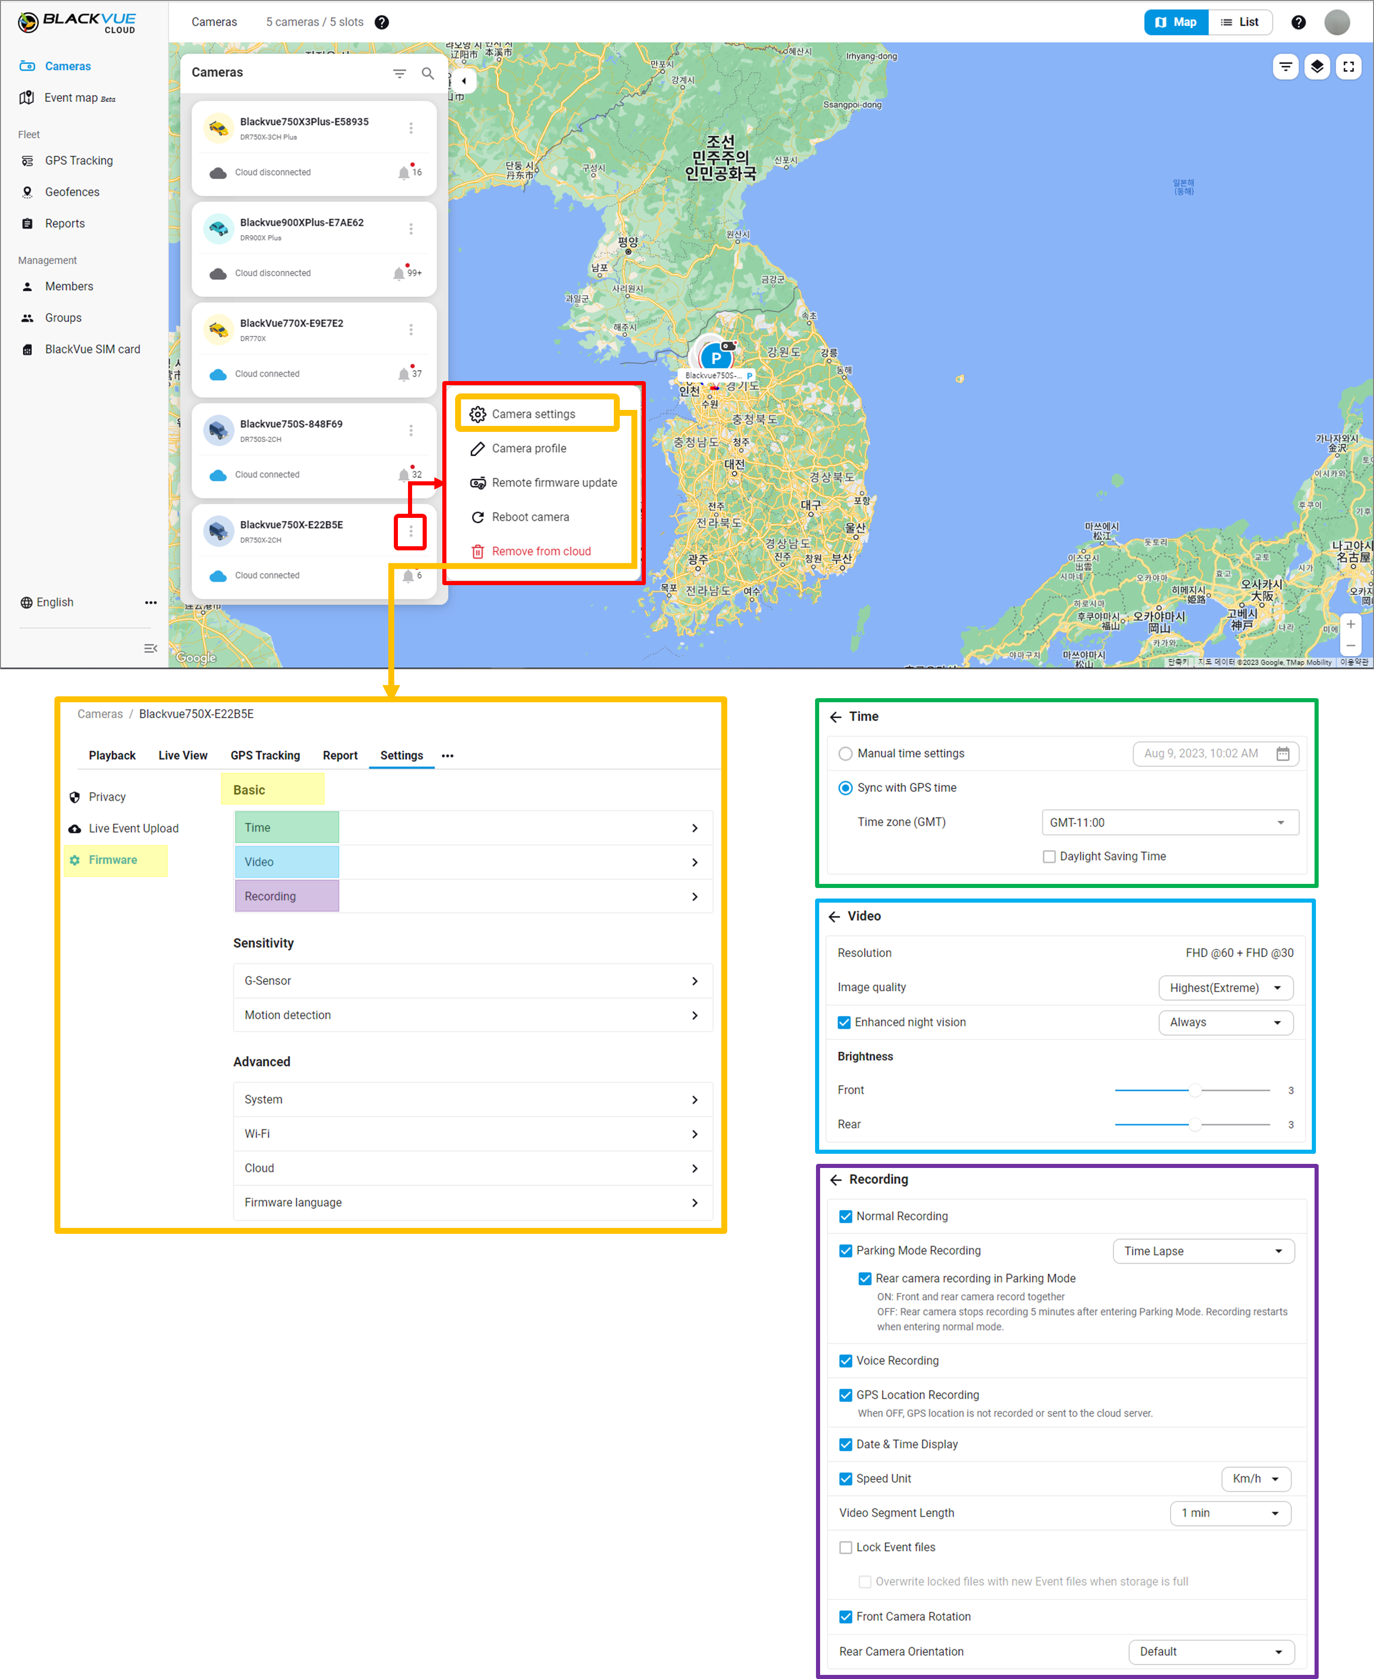Switch to the Live View tab
The image size is (1374, 1679).
click(183, 755)
